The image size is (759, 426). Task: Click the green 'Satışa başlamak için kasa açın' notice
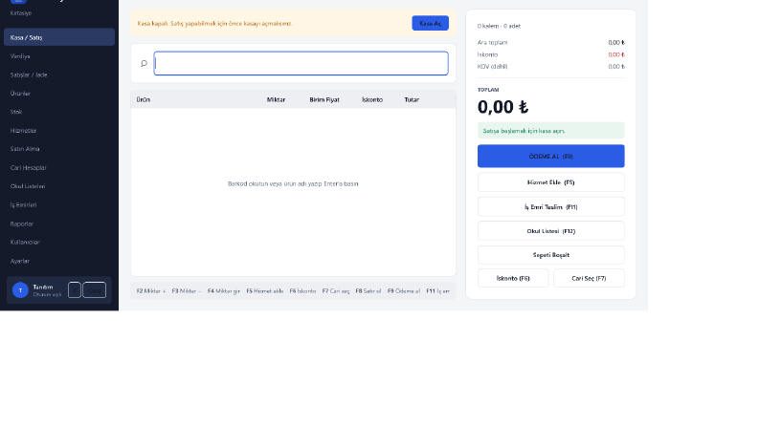tap(551, 131)
